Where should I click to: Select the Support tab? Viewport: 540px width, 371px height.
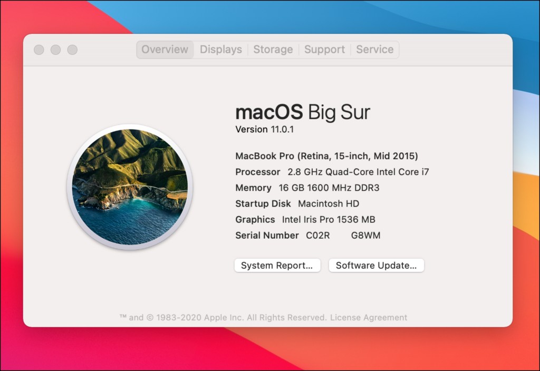tap(324, 50)
